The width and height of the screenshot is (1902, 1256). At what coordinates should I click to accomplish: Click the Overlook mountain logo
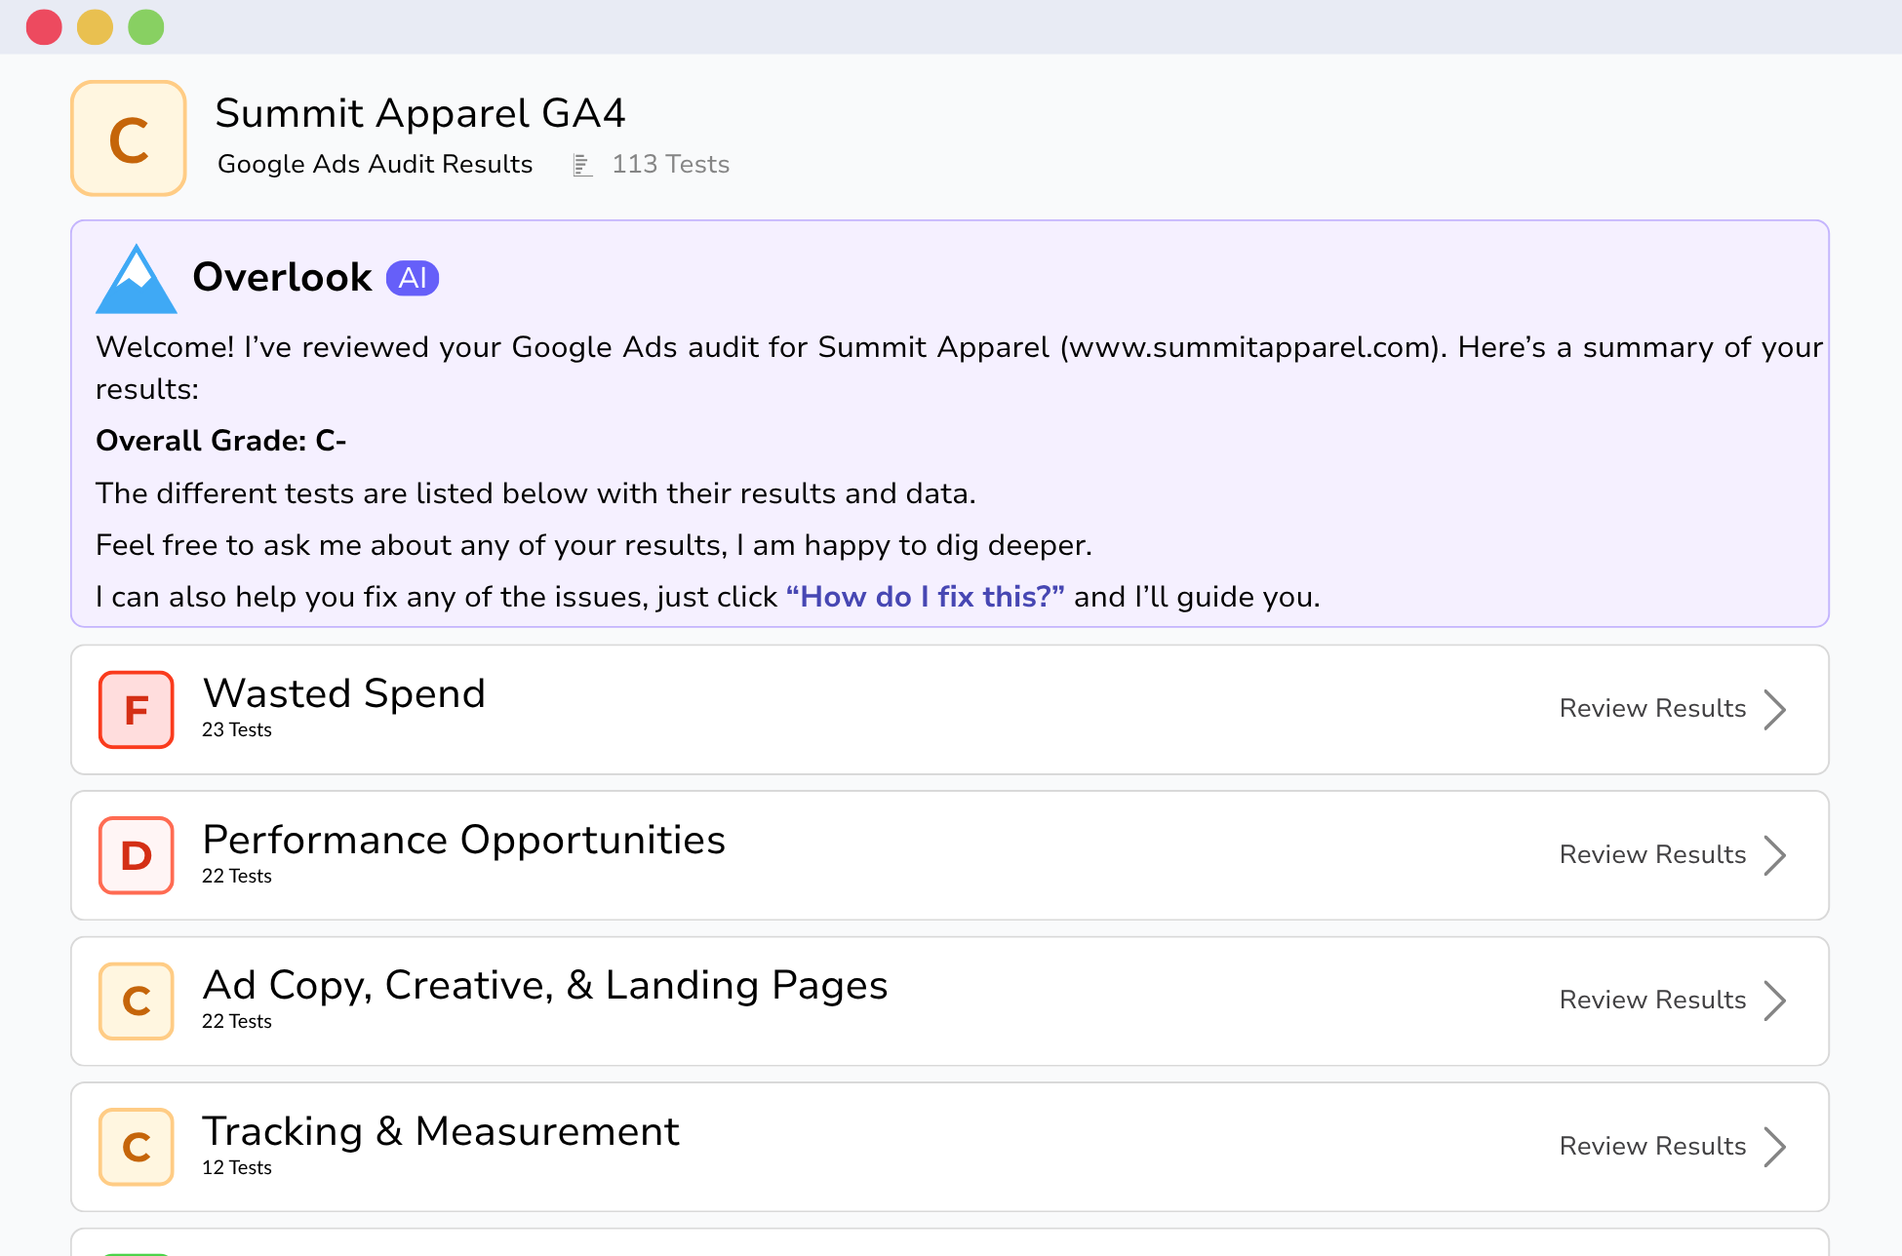click(137, 279)
